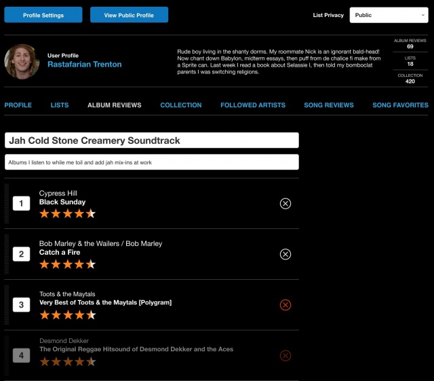Click the user bio paragraph text
The height and width of the screenshot is (381, 434).
[279, 62]
